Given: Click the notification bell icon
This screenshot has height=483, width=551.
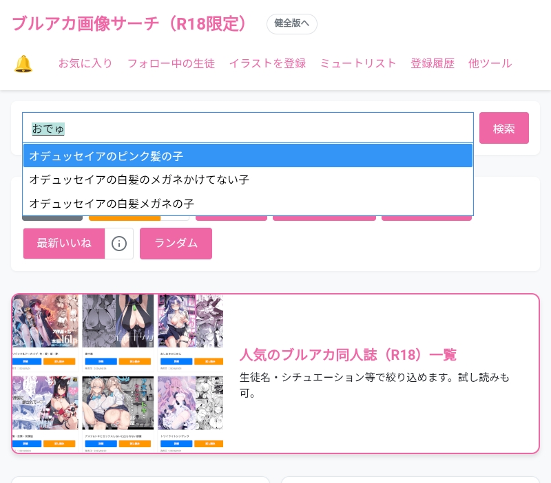Looking at the screenshot, I should tap(23, 64).
